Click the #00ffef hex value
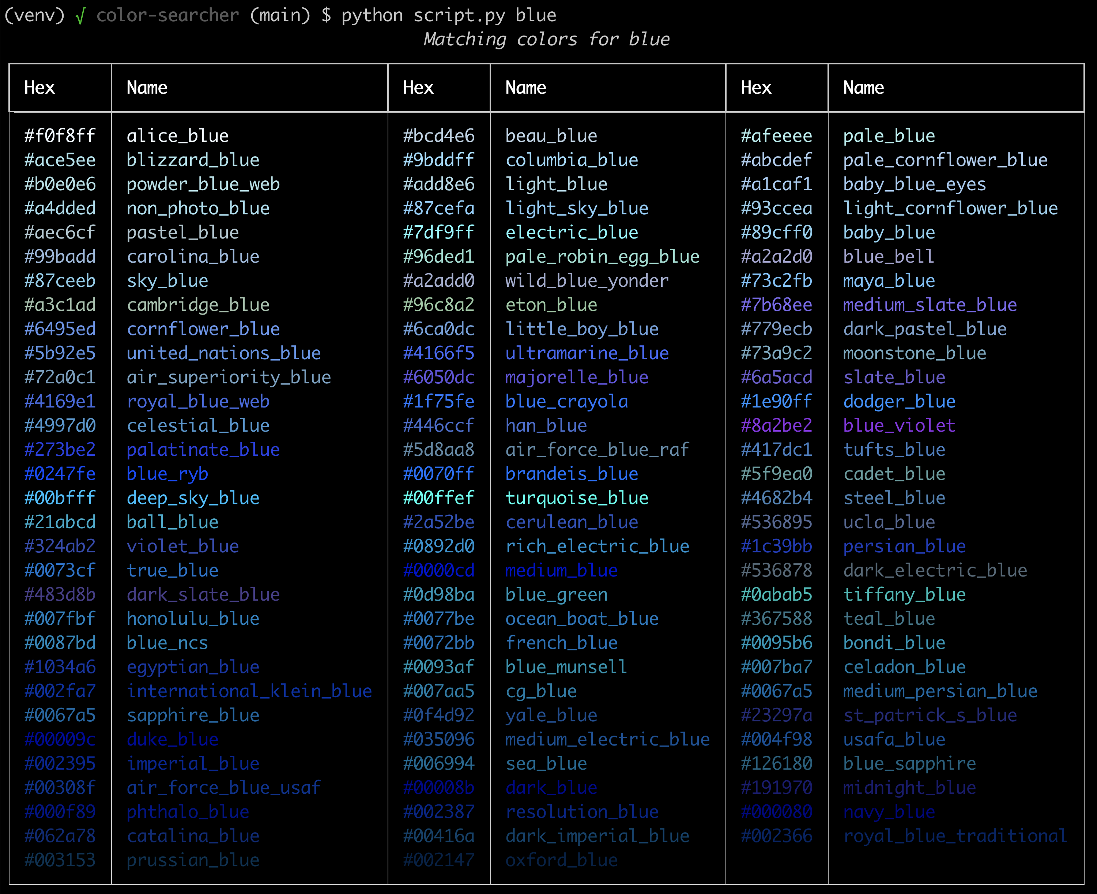 [438, 498]
